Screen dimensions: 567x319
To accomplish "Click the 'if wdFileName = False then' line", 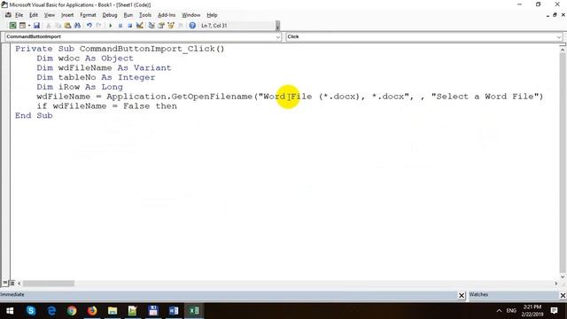I will (106, 106).
